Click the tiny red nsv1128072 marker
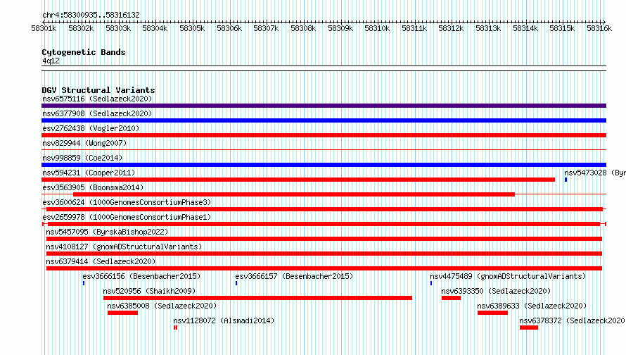626x355 pixels. [x=175, y=328]
